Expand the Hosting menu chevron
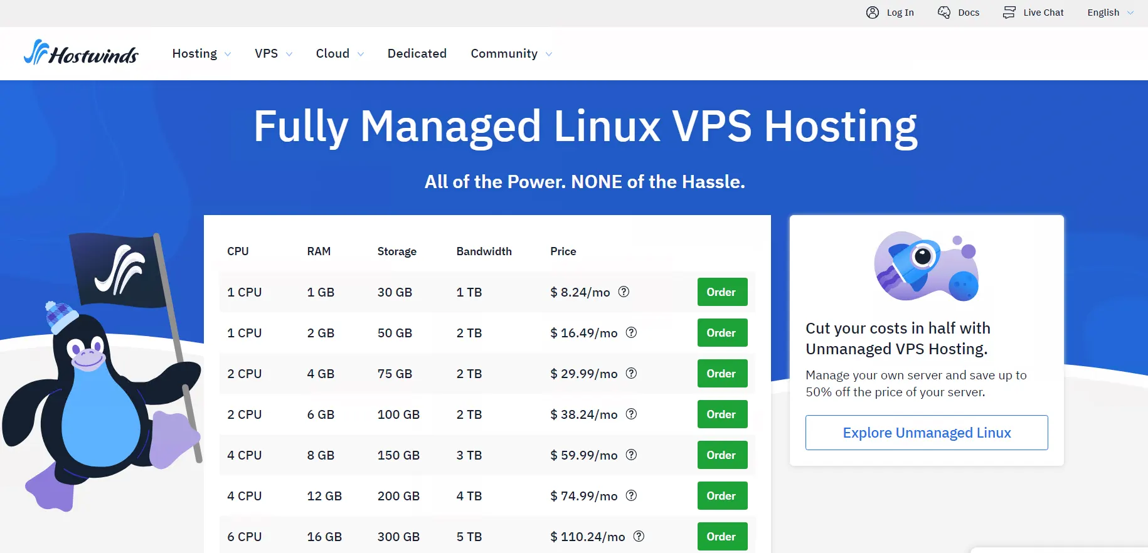Image resolution: width=1148 pixels, height=553 pixels. 228,54
